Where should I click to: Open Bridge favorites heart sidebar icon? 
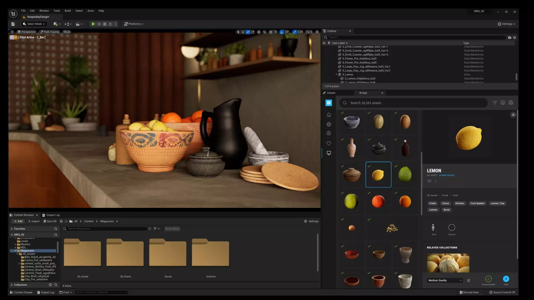pyautogui.click(x=329, y=143)
